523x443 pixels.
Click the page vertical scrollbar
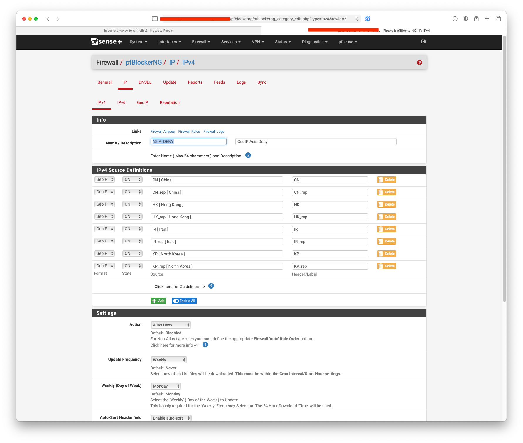click(x=505, y=169)
